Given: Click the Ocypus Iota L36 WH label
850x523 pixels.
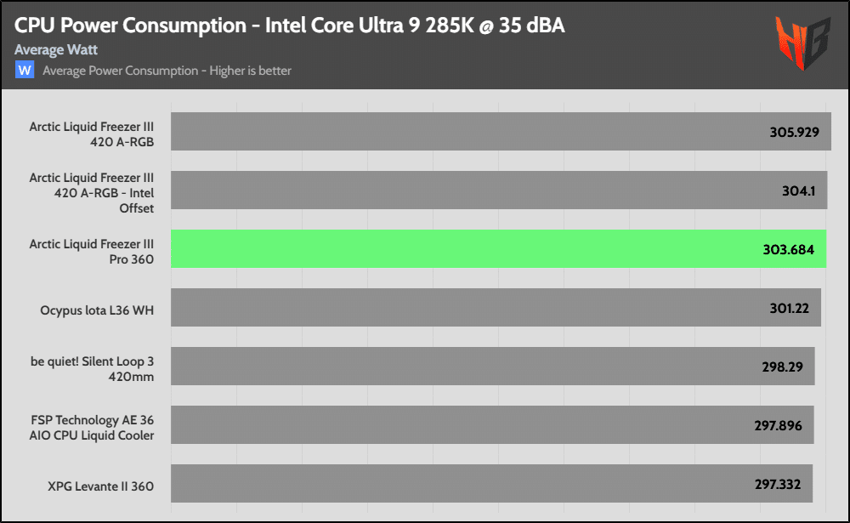Looking at the screenshot, I should point(97,310).
